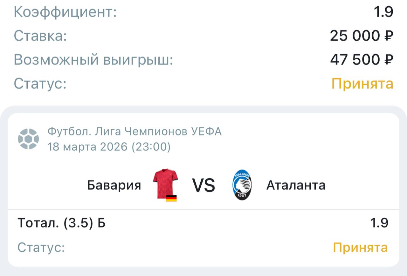Click the Ставка label
The width and height of the screenshot is (407, 276).
pos(40,36)
